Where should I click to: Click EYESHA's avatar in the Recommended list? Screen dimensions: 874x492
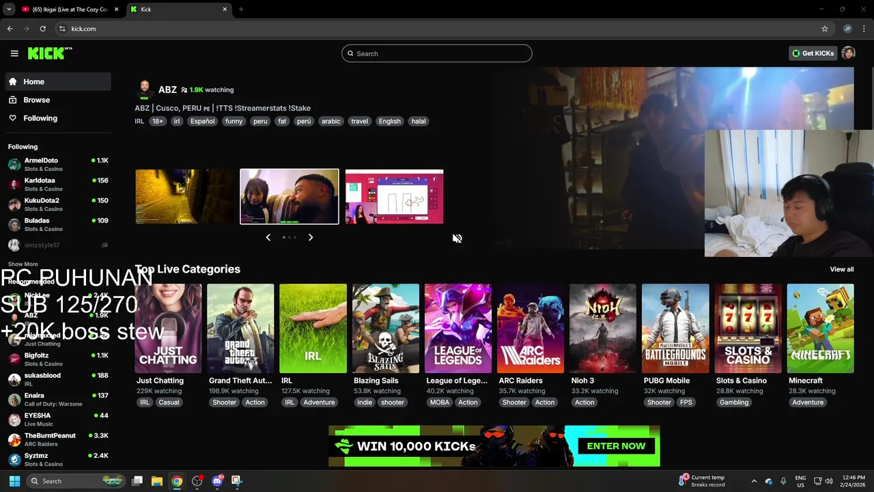coord(14,420)
